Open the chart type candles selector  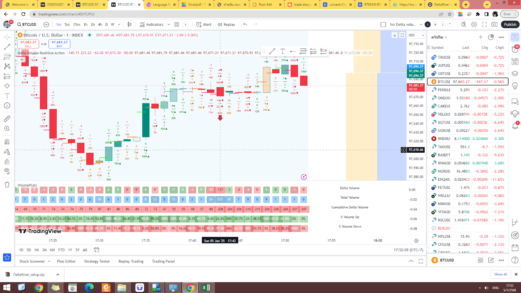point(129,24)
